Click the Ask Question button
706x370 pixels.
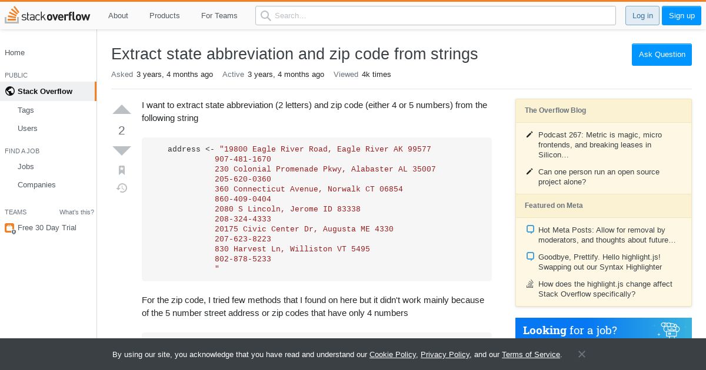(662, 55)
